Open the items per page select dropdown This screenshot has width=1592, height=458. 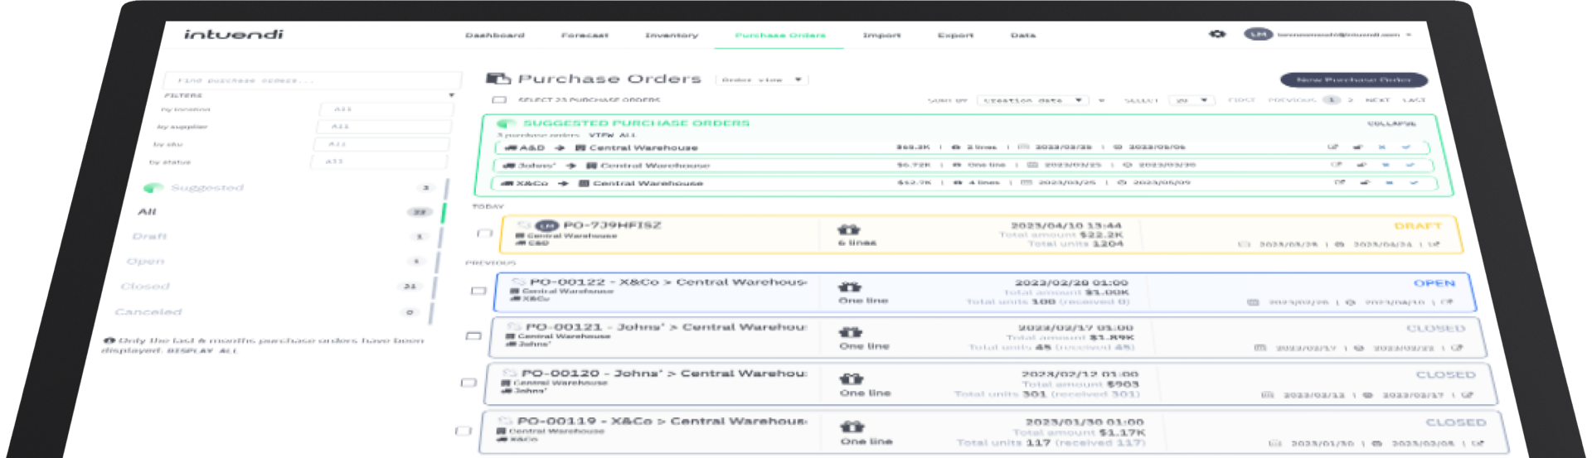(x=1192, y=100)
